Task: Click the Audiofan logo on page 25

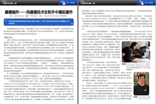Action: point(86,3)
